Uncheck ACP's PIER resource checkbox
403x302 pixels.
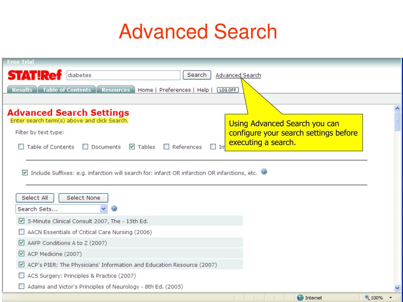tap(22, 265)
